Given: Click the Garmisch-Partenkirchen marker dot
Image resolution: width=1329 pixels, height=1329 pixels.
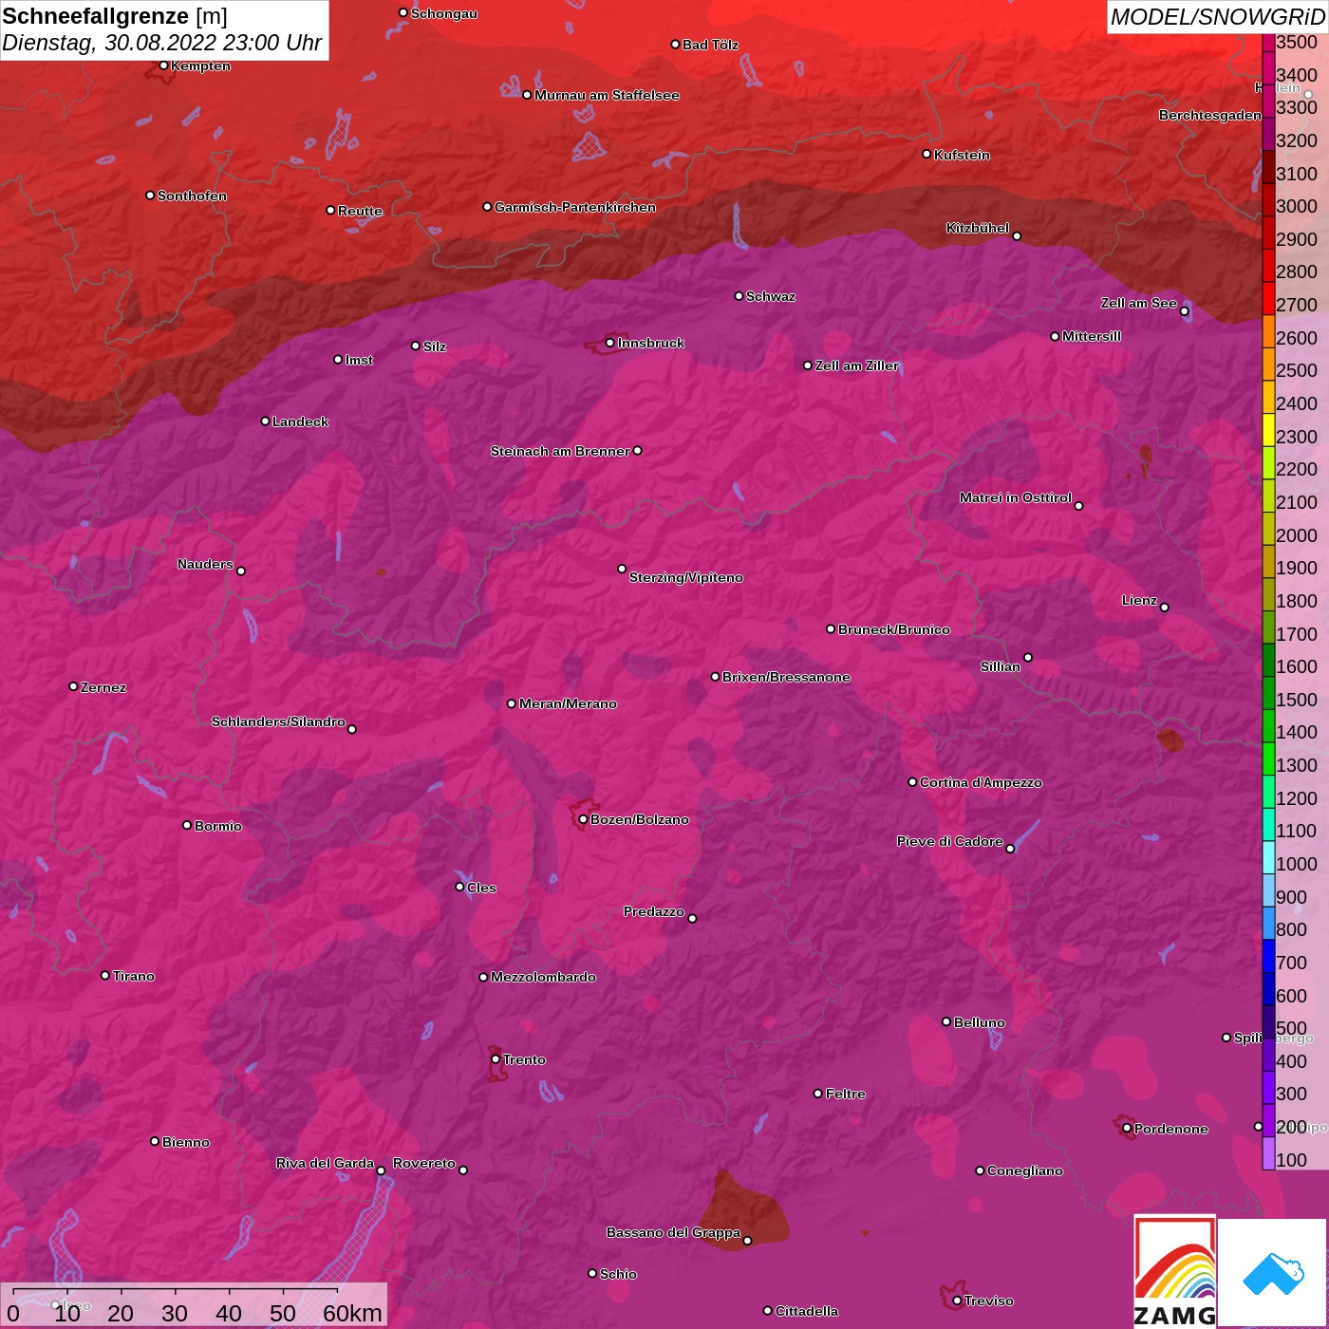Looking at the screenshot, I should (x=487, y=207).
